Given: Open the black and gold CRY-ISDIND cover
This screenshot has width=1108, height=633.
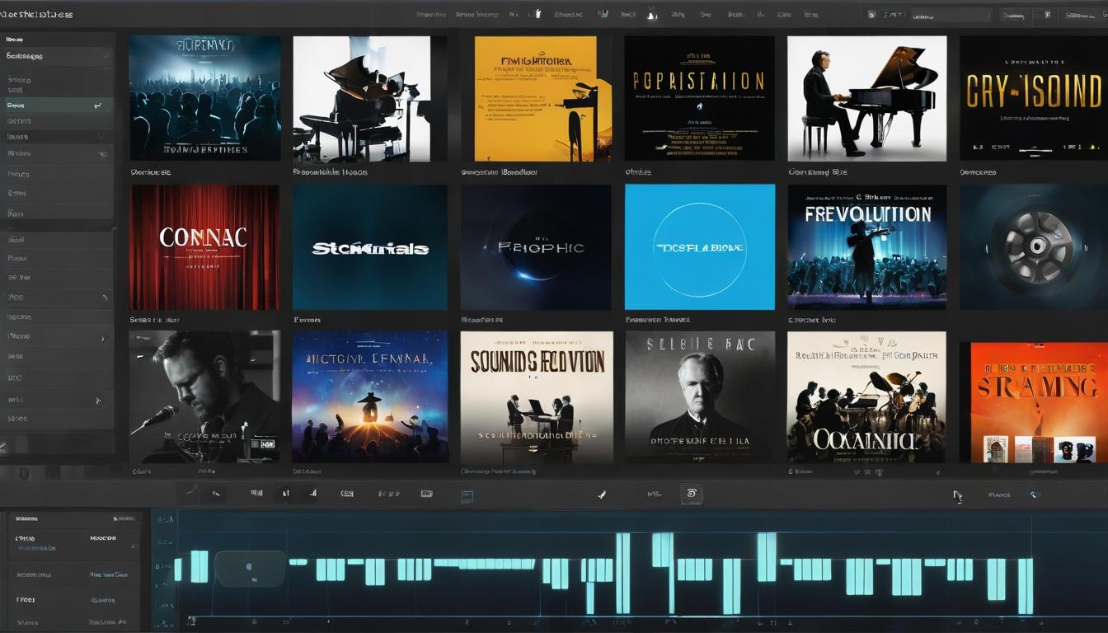Looking at the screenshot, I should point(1034,98).
